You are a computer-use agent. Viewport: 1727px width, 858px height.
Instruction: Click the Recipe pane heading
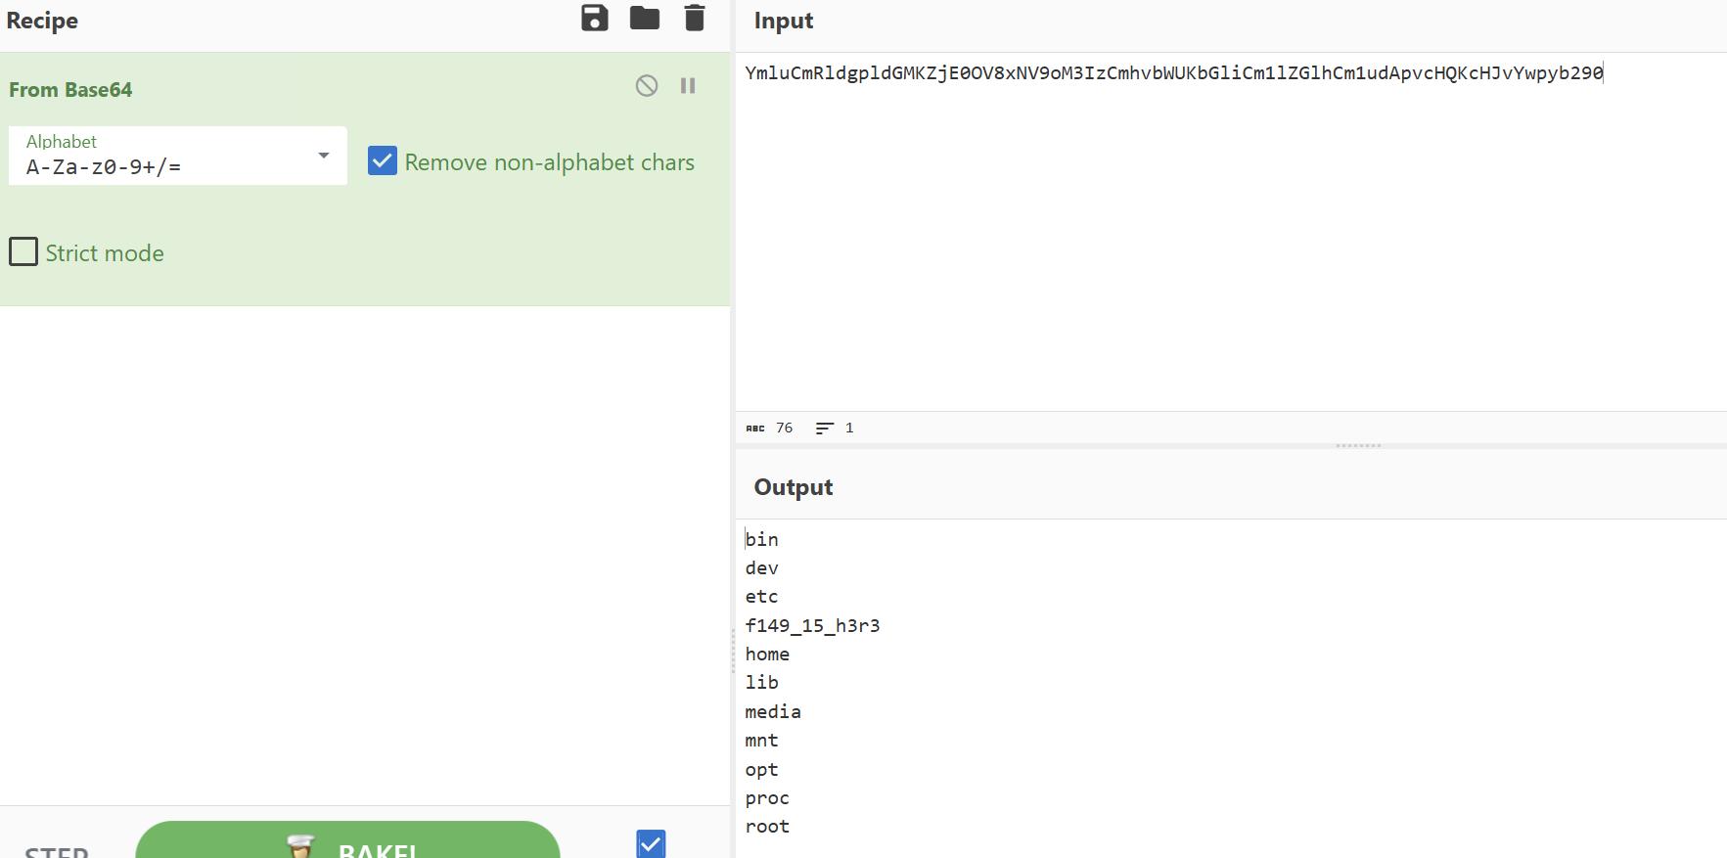pos(42,21)
